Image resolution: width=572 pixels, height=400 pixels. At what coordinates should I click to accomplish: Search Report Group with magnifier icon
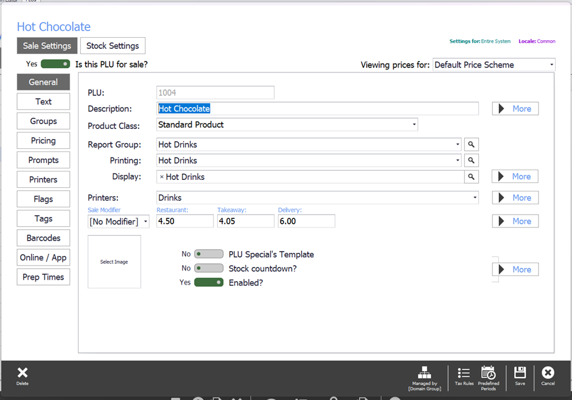[x=472, y=145]
